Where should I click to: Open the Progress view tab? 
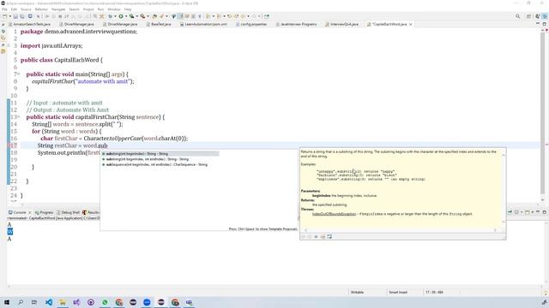[44, 212]
